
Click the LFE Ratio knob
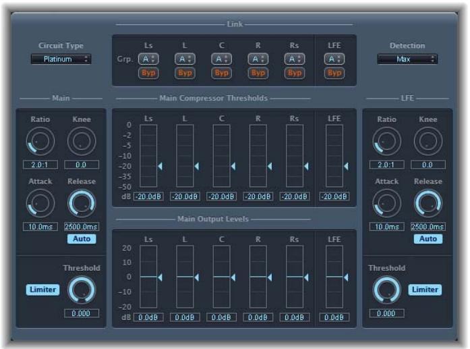tap(386, 141)
